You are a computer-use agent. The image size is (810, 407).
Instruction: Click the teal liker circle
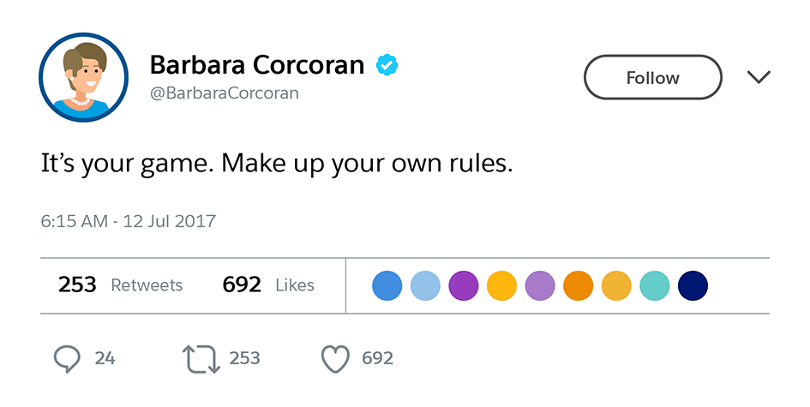(654, 286)
